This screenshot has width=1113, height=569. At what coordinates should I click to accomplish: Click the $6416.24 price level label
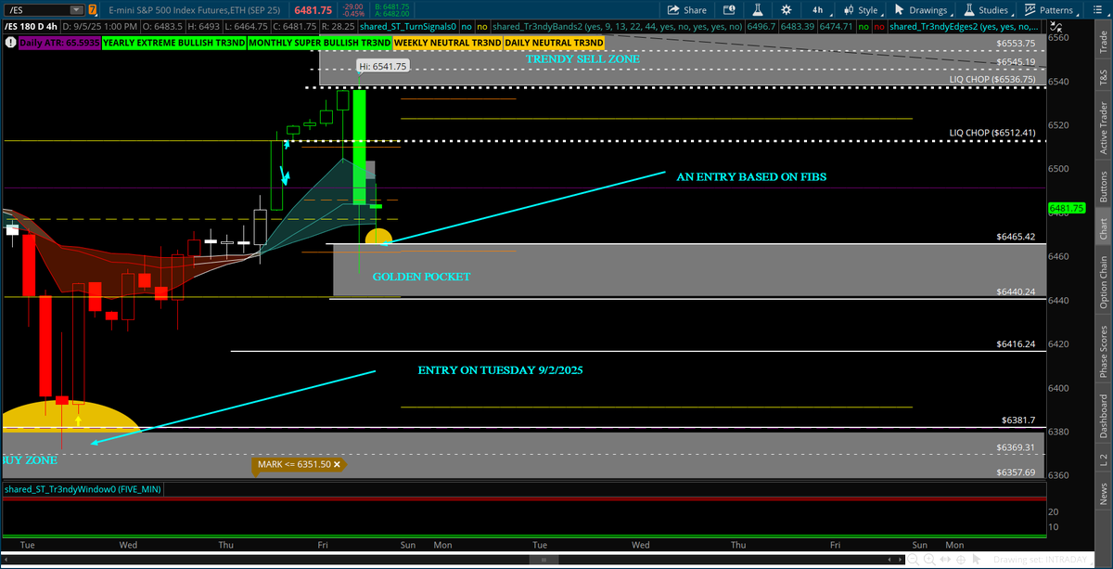1016,343
